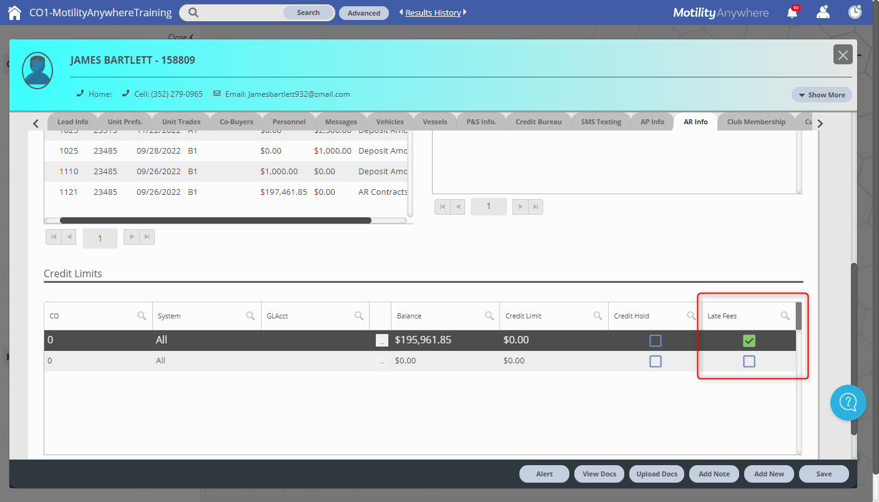The height and width of the screenshot is (502, 879).
Task: Click the Home icon in the top bar
Action: tap(14, 12)
